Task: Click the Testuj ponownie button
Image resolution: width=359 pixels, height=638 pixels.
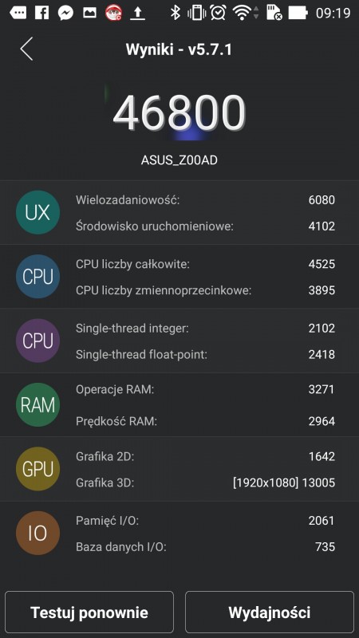Action: tap(89, 612)
